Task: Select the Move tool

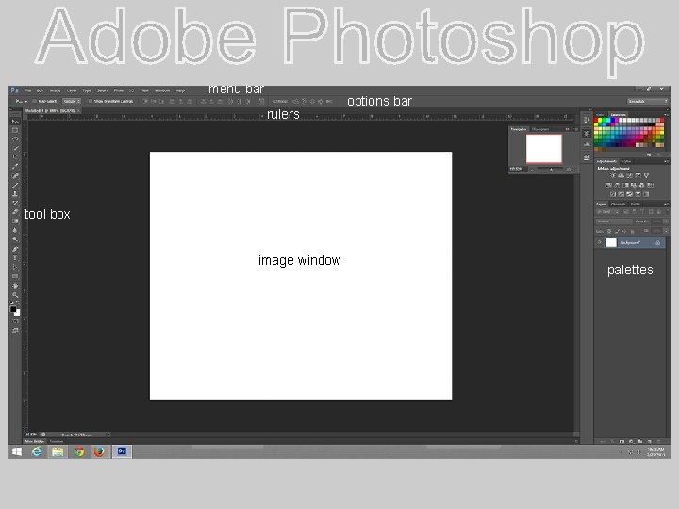Action: (x=15, y=122)
